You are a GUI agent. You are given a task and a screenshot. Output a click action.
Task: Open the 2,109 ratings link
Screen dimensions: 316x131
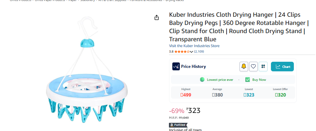pyautogui.click(x=199, y=52)
